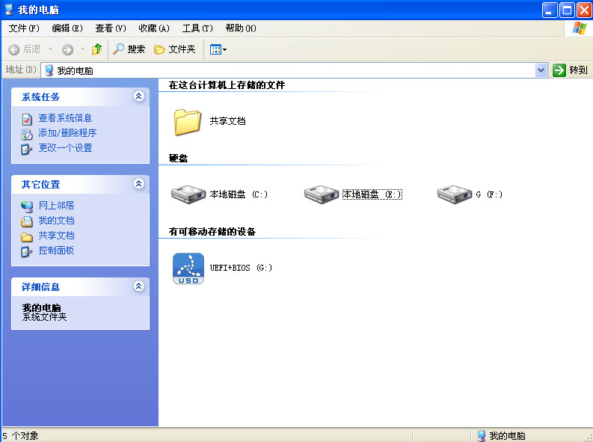Click the network neighborhood globe icon
This screenshot has width=593, height=442.
[27, 206]
